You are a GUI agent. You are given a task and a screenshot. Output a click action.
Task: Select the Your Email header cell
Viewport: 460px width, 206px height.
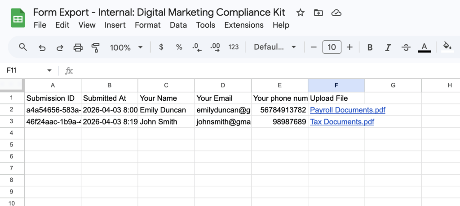pos(223,98)
